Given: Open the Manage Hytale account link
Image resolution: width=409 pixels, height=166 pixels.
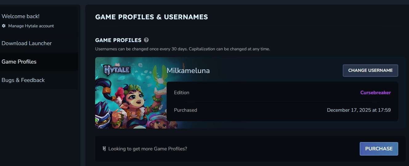Looking at the screenshot, I should point(31,26).
